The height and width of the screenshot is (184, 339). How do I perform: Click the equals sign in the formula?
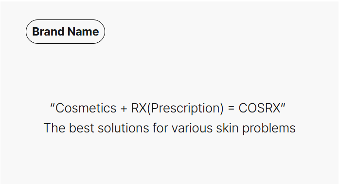(231, 108)
